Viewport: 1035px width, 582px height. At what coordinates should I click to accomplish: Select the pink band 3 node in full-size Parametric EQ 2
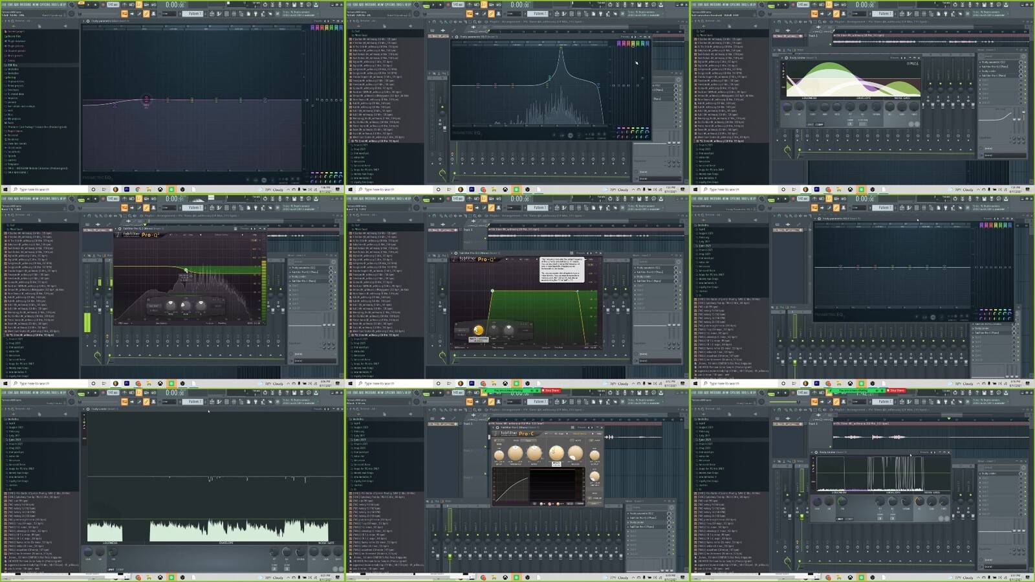[x=146, y=99]
